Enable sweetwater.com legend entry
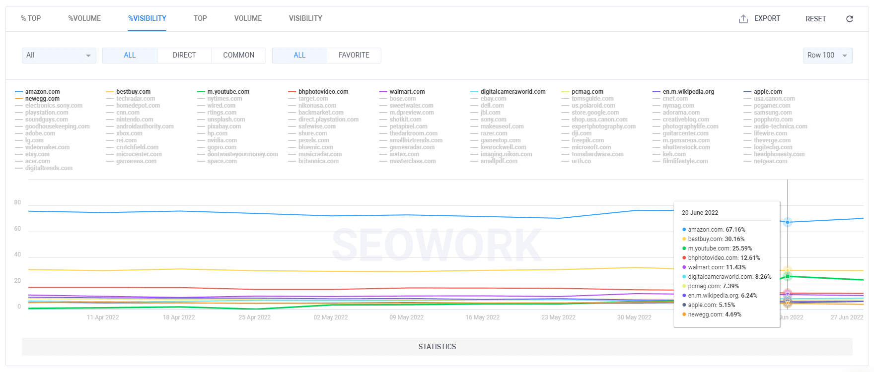This screenshot has width=874, height=372. pyautogui.click(x=406, y=106)
